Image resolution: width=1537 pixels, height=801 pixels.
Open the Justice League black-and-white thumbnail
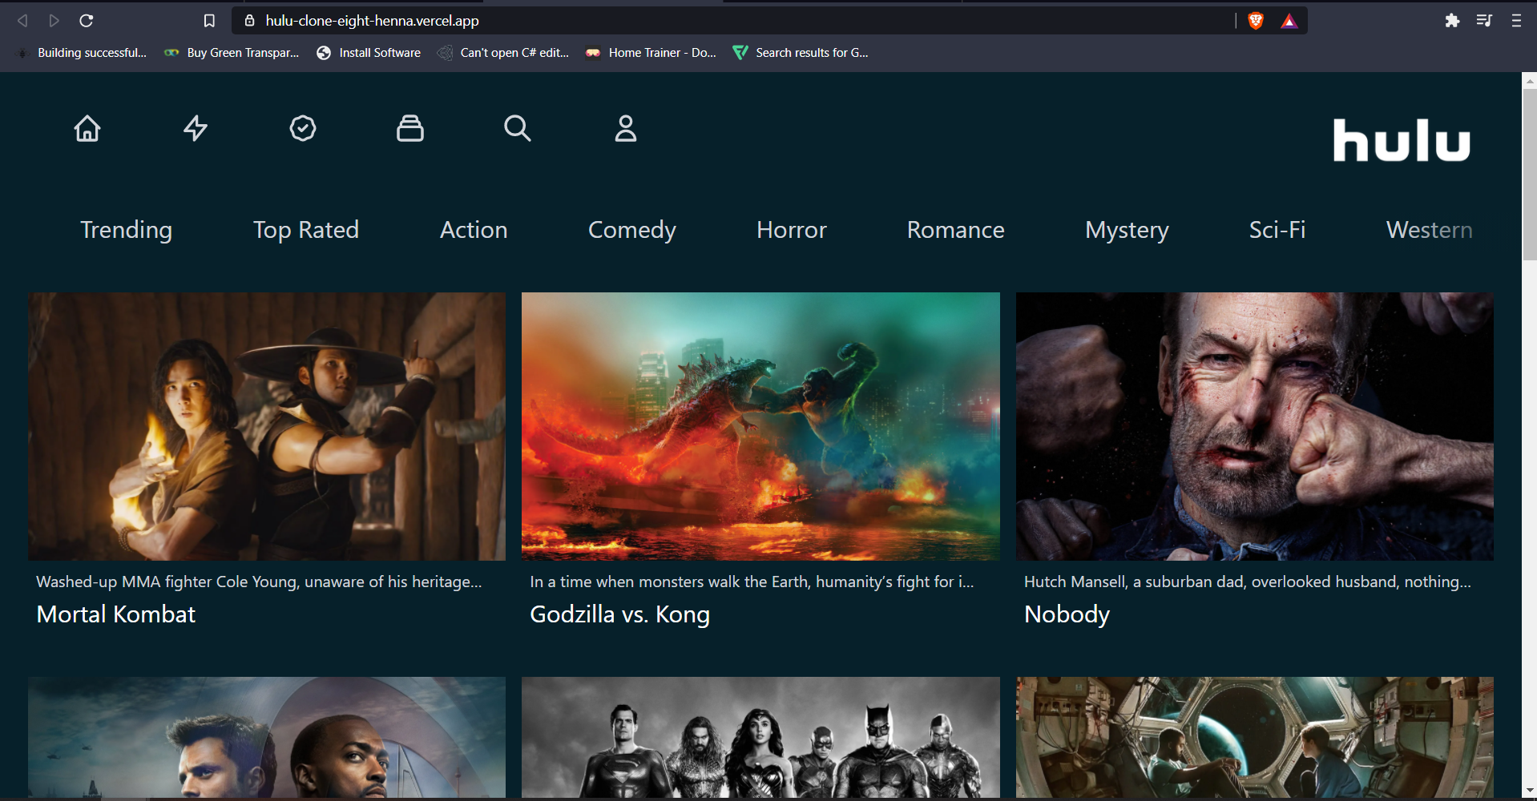760,737
